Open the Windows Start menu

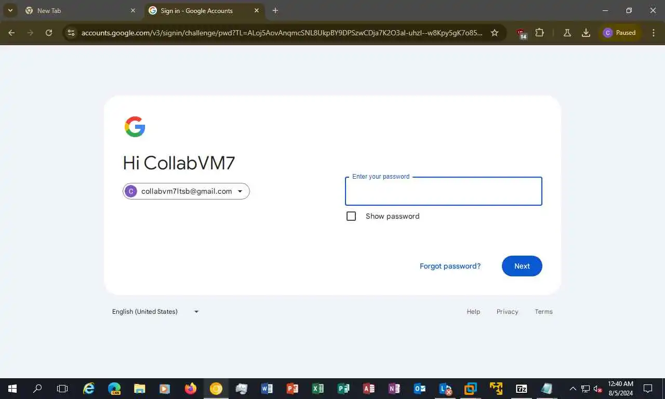(x=12, y=389)
